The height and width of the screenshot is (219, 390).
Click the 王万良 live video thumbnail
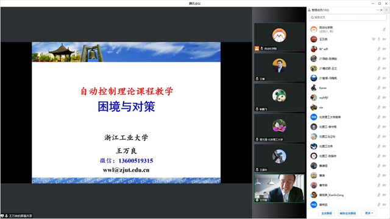coord(279,188)
